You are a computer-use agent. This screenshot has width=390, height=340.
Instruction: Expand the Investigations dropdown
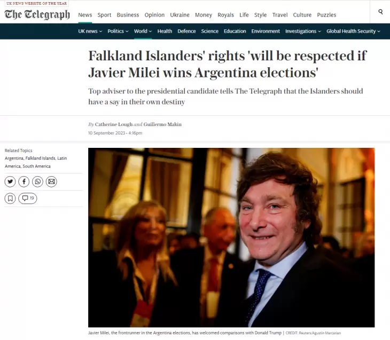[303, 31]
